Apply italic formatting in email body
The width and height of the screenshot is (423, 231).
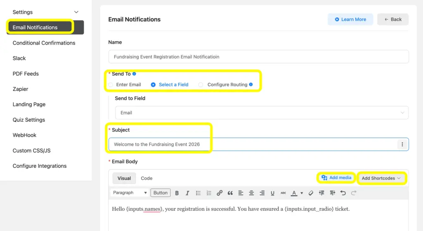tap(187, 193)
